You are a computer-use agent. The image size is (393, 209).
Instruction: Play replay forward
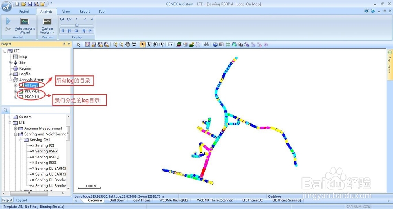point(90,31)
